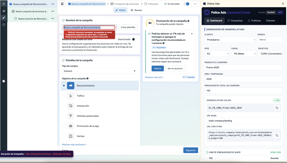The width and height of the screenshot is (287, 163).
Task: Toggle the side panel layout icon
Action: point(63,4)
